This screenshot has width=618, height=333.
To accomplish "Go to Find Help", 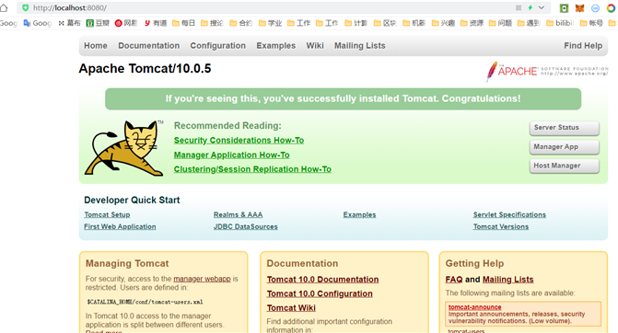I will 583,46.
